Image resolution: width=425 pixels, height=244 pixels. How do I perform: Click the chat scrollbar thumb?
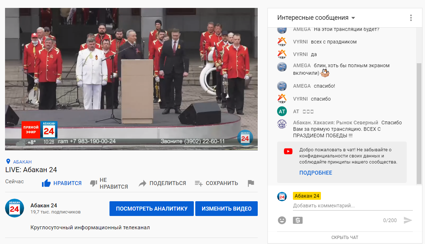click(x=419, y=124)
